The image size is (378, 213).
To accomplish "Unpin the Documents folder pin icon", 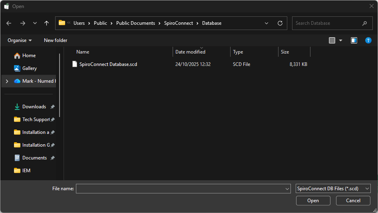I will click(52, 158).
